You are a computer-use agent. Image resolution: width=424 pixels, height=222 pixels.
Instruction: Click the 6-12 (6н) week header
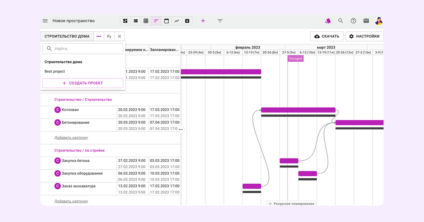coord(233,52)
